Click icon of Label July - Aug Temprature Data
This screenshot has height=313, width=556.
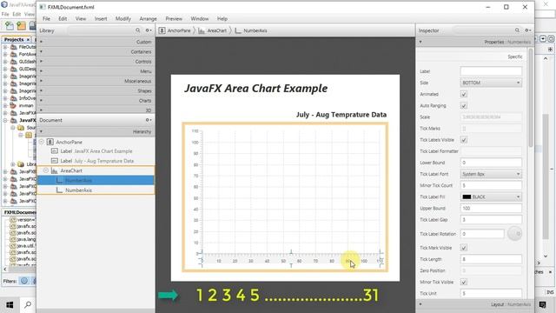point(54,161)
